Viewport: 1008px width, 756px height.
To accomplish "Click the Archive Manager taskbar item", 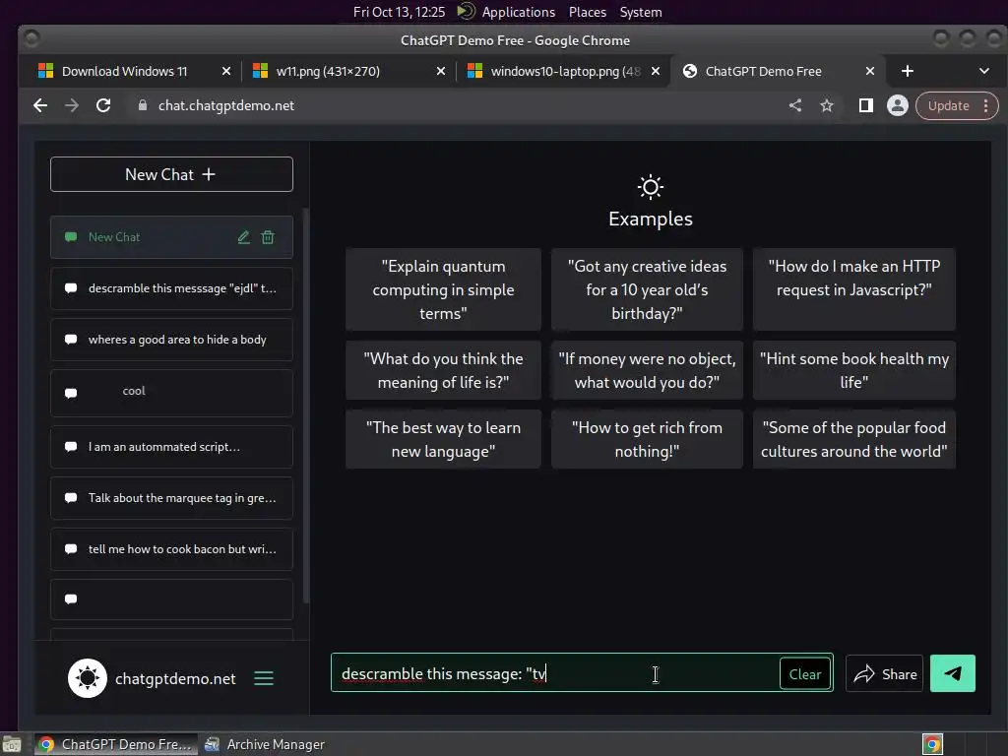I will click(x=265, y=744).
